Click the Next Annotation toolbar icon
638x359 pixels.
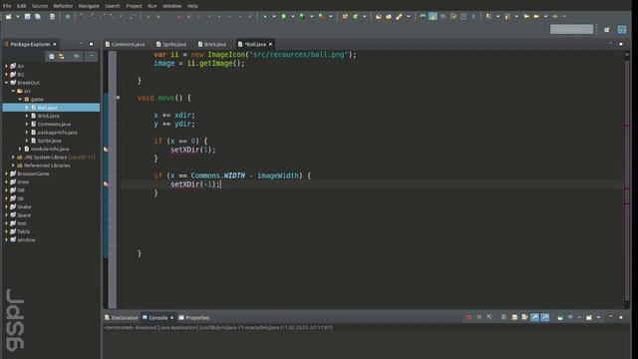pos(488,17)
